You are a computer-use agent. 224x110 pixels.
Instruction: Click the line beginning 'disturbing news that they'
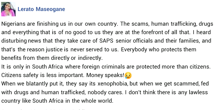106,41
